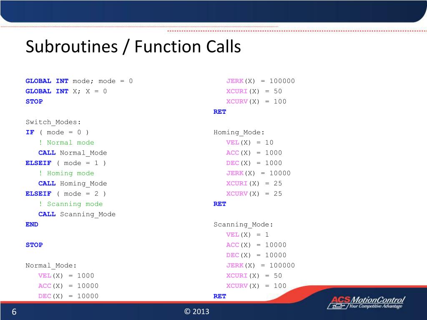Image resolution: width=427 pixels, height=320 pixels.
Task: Click the "DEC(X) = 10000" line under Normal_Mode
Action: pos(68,296)
